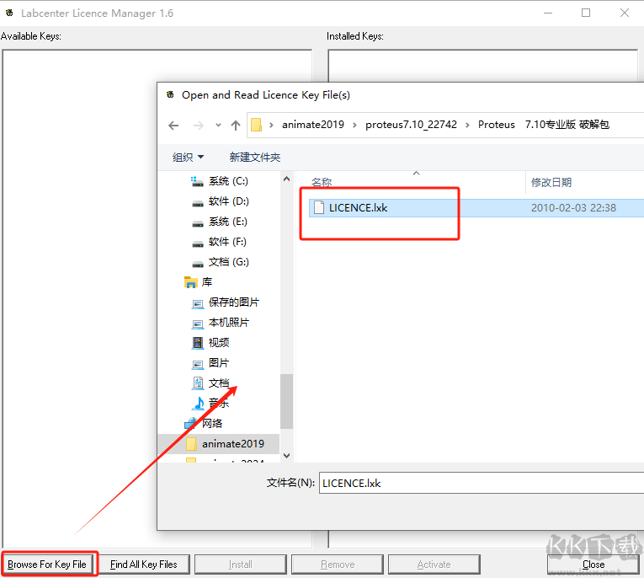Image resolution: width=644 pixels, height=578 pixels.
Task: Click the Remove button
Action: pyautogui.click(x=338, y=564)
